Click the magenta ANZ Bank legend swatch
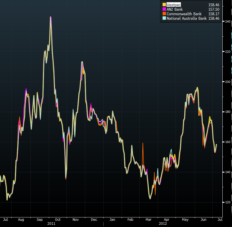 [x=164, y=9]
